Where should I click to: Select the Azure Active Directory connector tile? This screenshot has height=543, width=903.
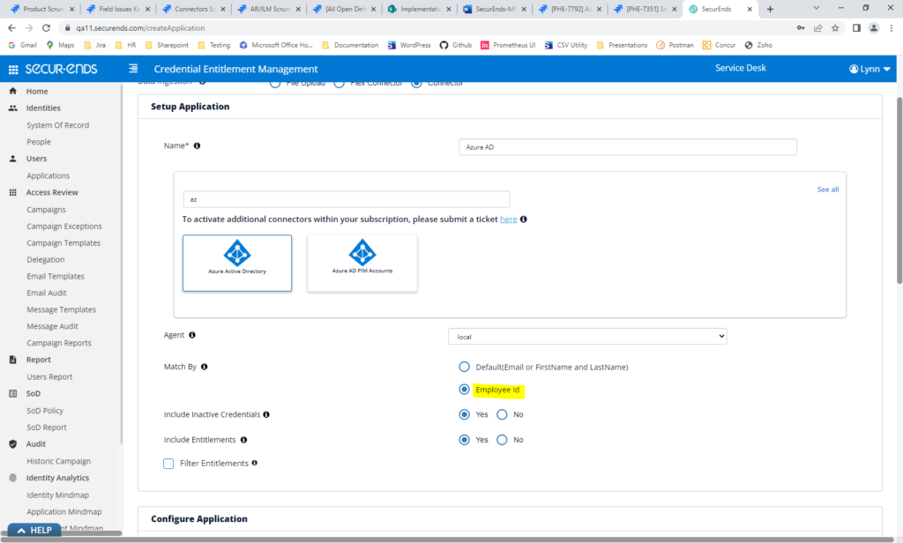click(237, 263)
